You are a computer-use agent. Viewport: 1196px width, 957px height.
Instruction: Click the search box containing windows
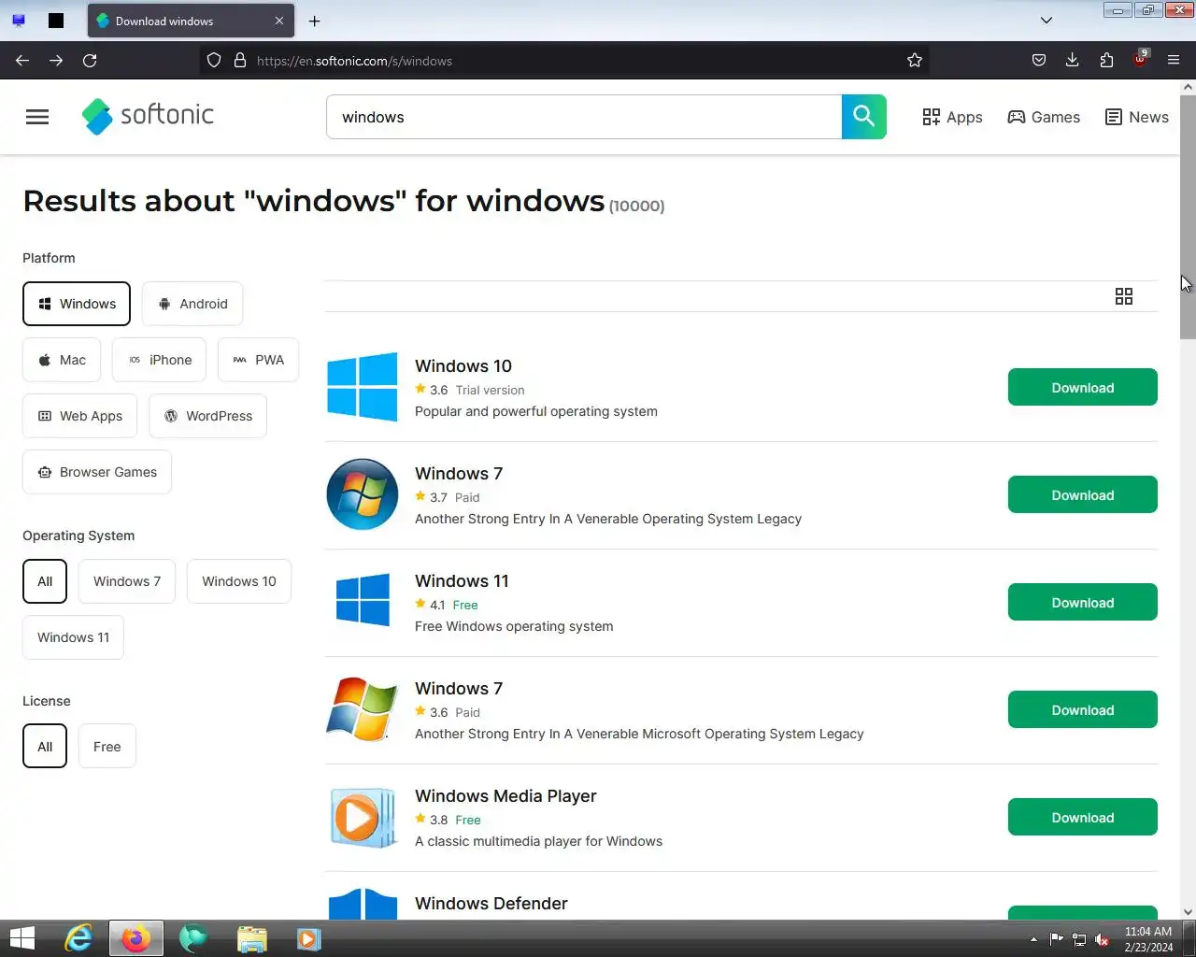tap(584, 117)
